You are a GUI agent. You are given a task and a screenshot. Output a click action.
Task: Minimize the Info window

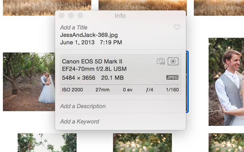(x=71, y=16)
